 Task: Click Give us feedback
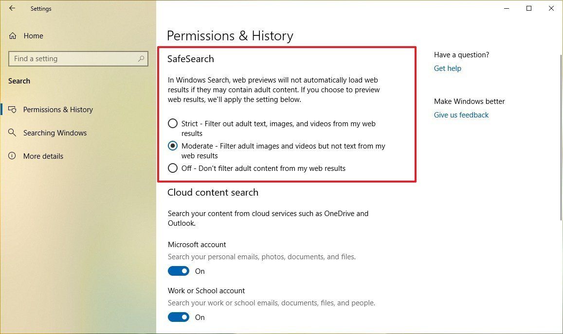pyautogui.click(x=461, y=115)
